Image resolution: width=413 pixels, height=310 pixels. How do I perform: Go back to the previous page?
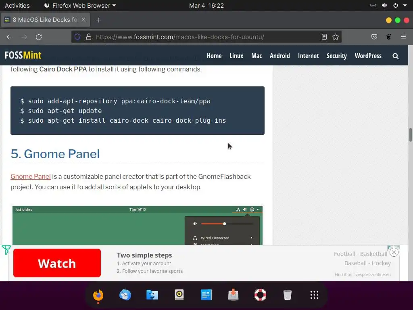[10, 37]
